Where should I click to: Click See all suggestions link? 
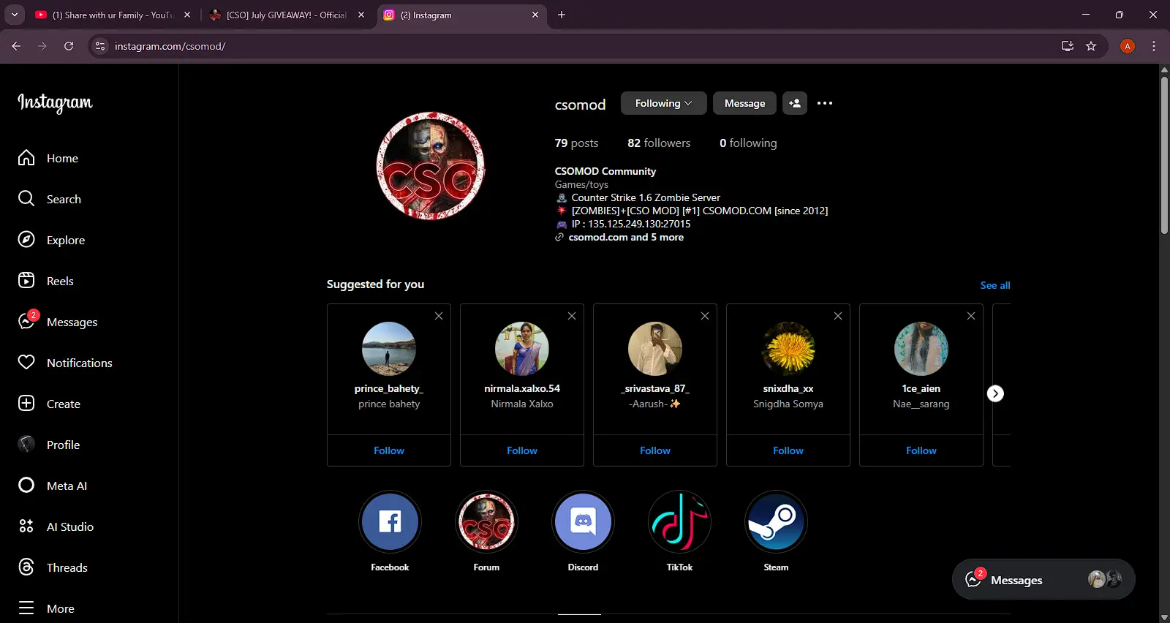[995, 285]
